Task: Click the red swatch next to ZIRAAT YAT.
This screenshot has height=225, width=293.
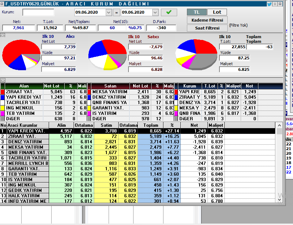Action: tap(3, 92)
